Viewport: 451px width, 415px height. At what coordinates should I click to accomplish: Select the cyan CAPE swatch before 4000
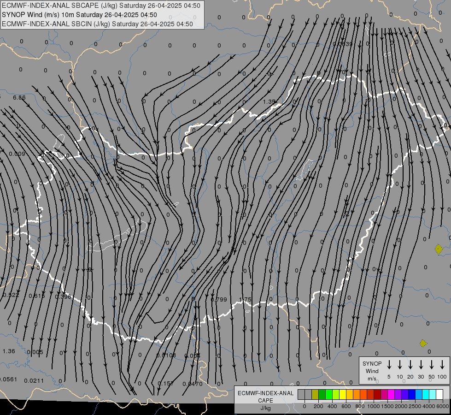click(x=426, y=394)
